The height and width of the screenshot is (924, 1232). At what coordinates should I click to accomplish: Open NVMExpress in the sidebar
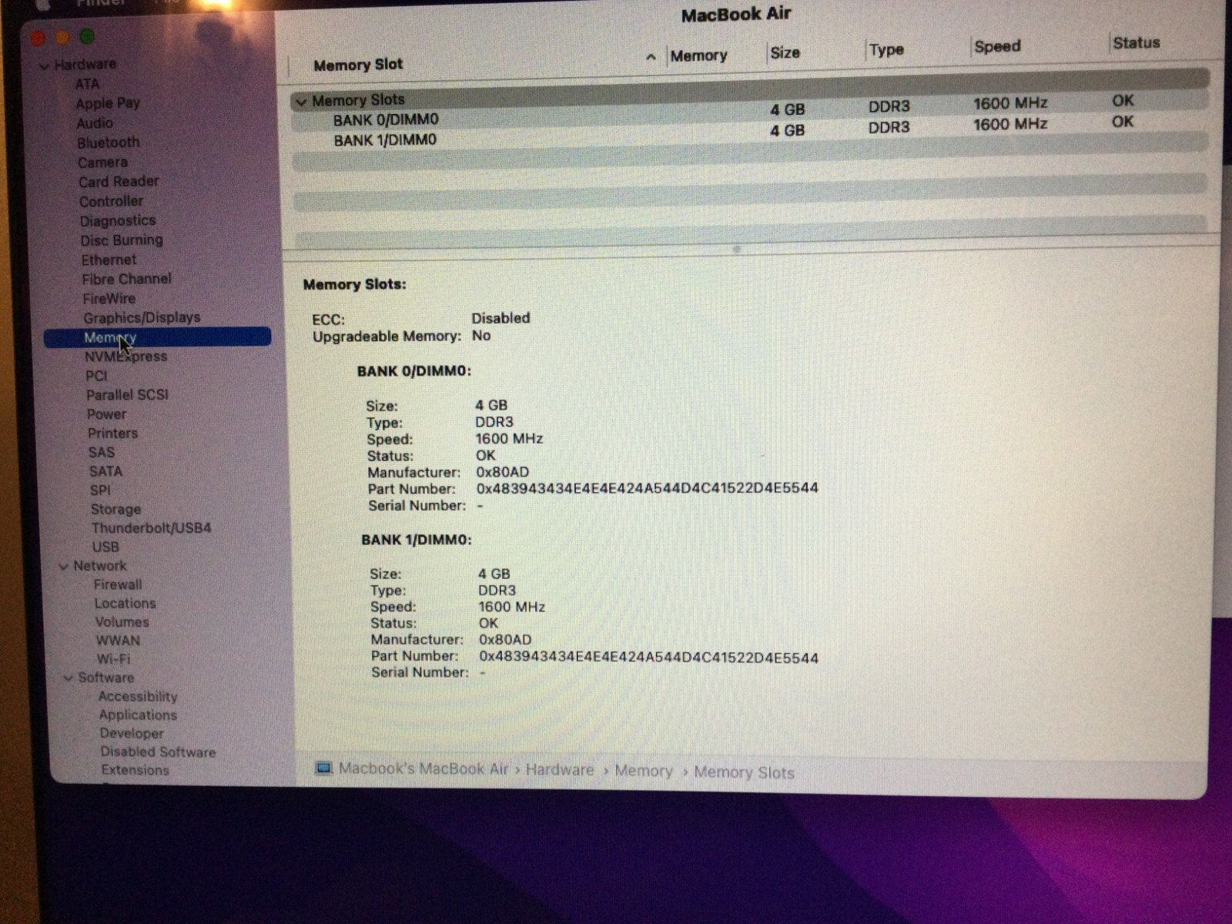[126, 357]
